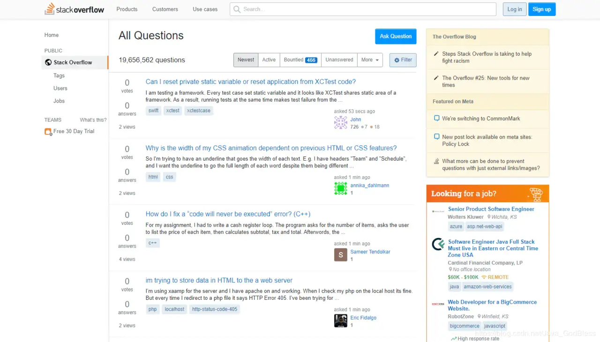Viewport: 600px width, 342px height.
Task: Click the Teams briefcase icon
Action: 48,132
